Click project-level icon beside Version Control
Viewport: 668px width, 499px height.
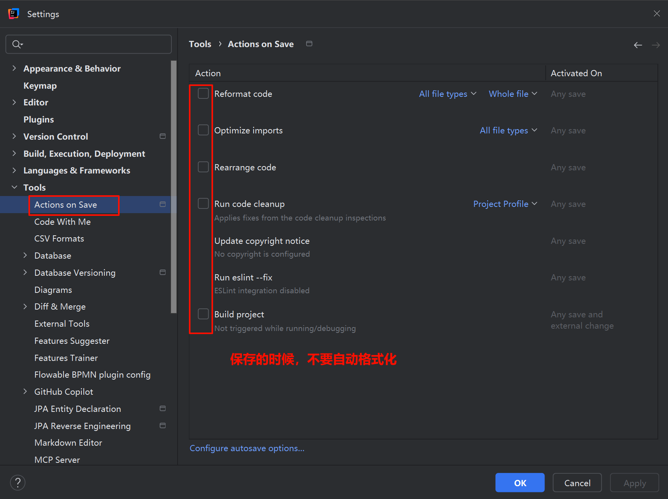pos(163,136)
